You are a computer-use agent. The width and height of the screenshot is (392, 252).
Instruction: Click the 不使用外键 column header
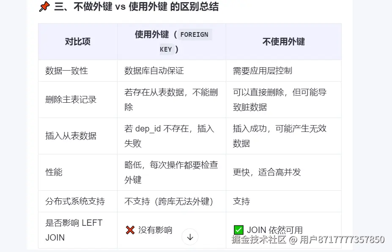pyautogui.click(x=283, y=41)
